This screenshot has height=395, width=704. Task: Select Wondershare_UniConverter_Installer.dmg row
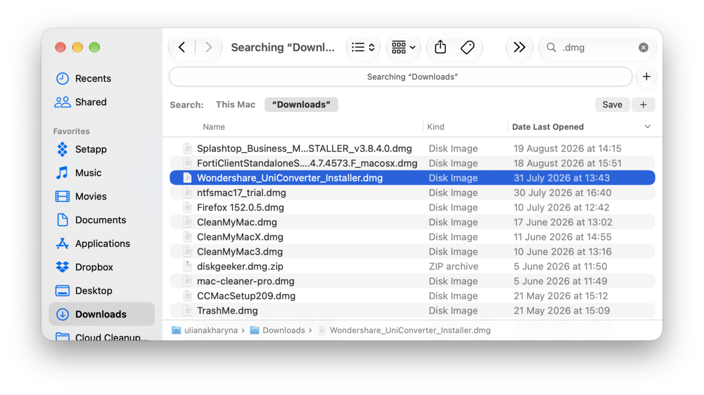pyautogui.click(x=412, y=178)
